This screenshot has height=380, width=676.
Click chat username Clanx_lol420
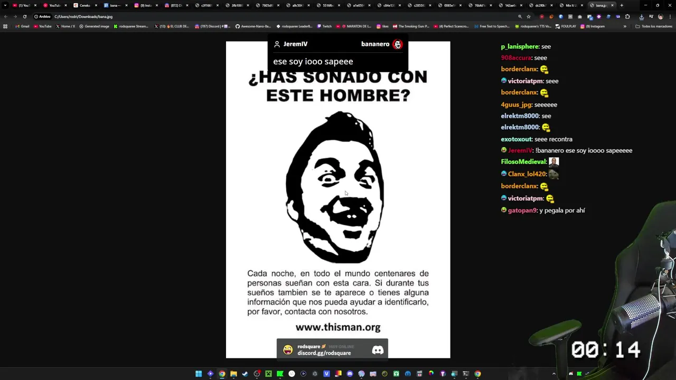(527, 174)
